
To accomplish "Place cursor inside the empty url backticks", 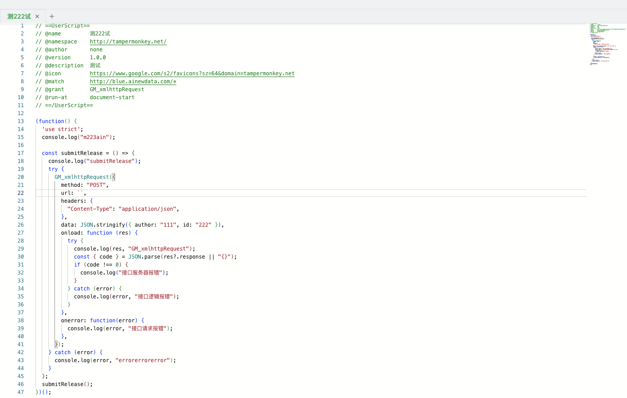I will coord(80,193).
